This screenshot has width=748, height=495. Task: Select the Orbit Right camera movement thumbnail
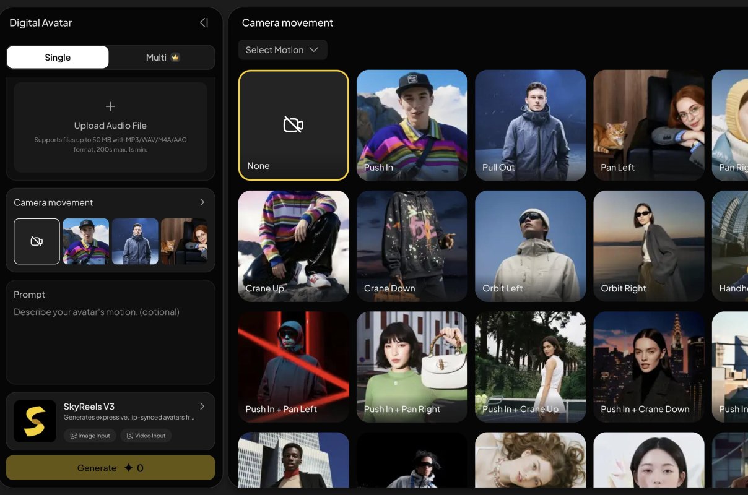coord(648,246)
